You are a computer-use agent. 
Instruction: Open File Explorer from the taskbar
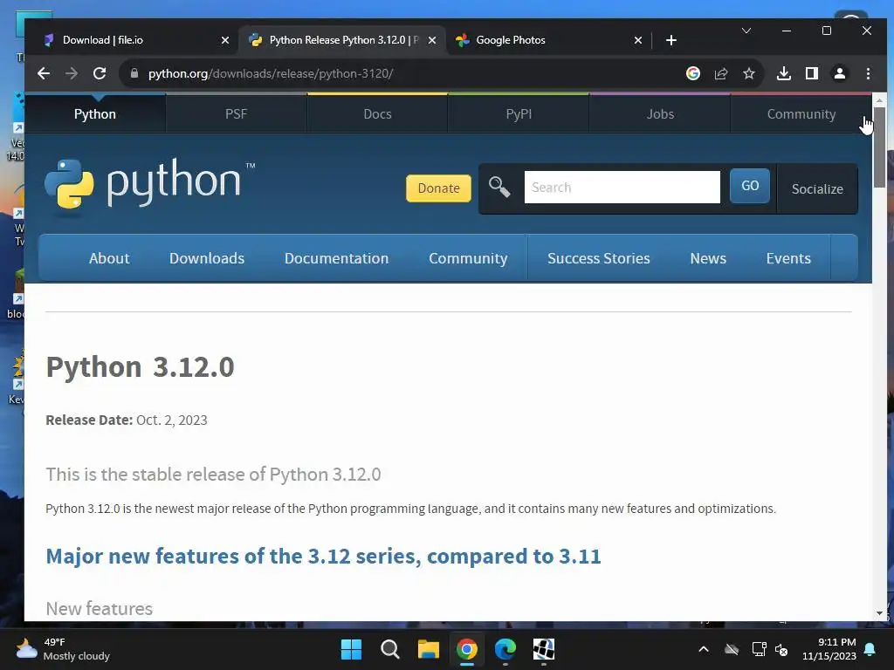pos(428,649)
